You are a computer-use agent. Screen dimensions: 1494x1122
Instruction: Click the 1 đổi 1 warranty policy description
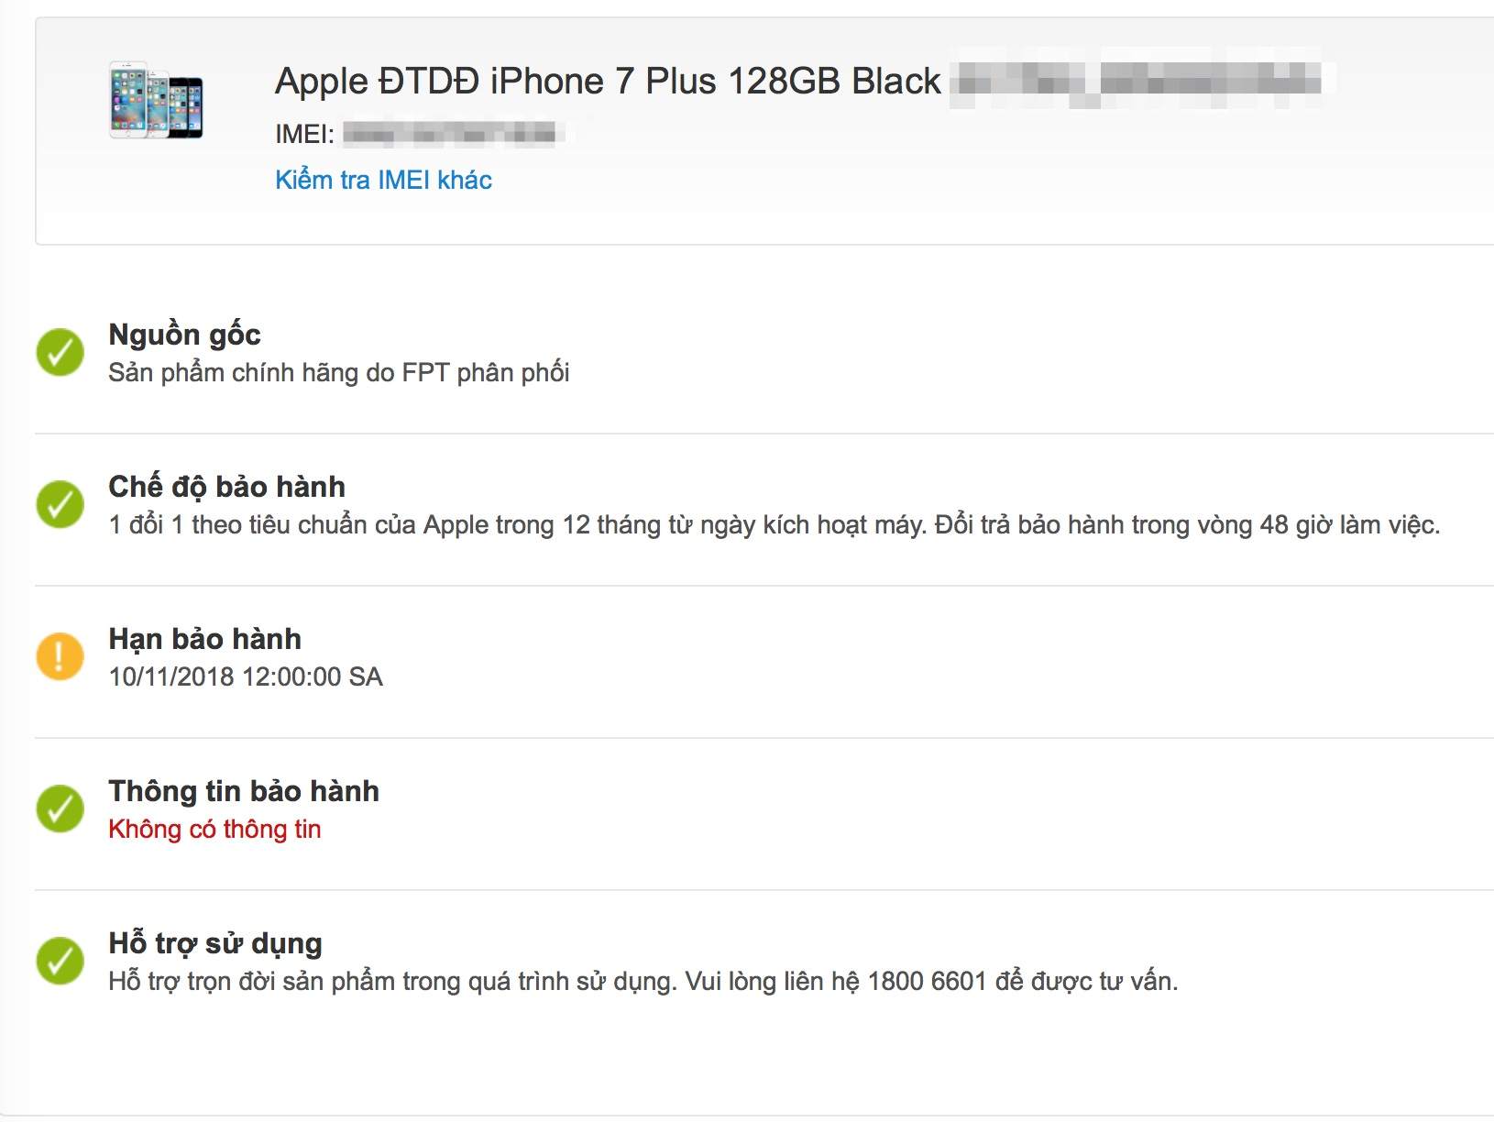pos(774,525)
